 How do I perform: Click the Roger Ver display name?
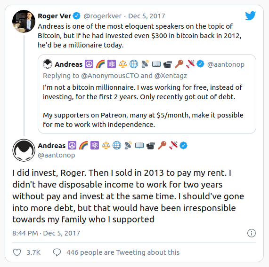[x=54, y=16]
